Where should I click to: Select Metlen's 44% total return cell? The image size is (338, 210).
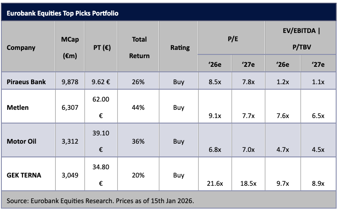(139, 108)
